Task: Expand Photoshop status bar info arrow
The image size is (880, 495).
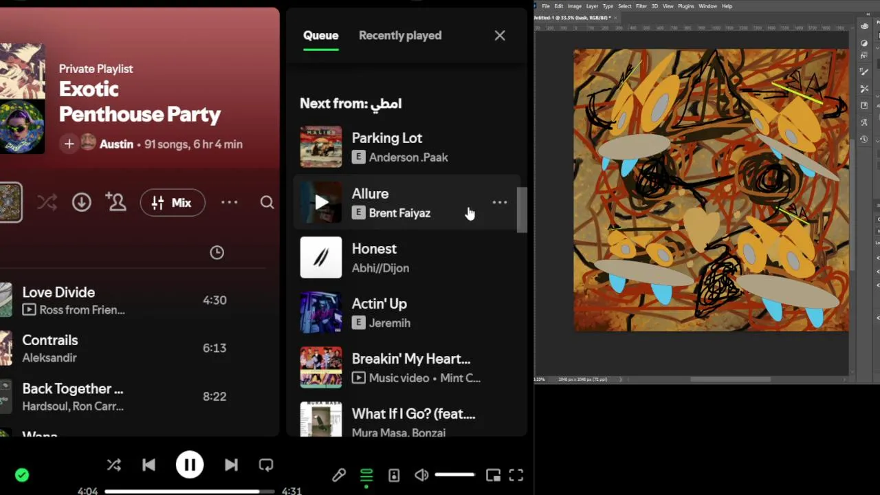Action: [x=621, y=379]
